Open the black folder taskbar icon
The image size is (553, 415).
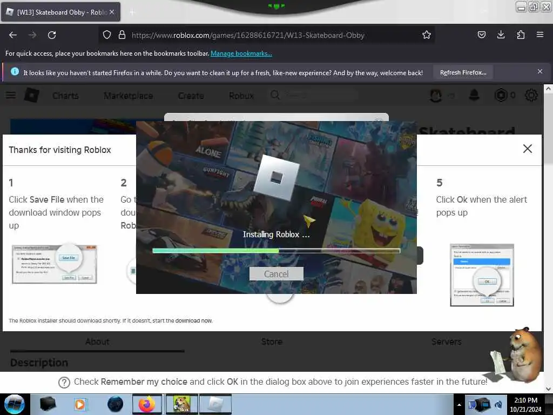tap(48, 404)
